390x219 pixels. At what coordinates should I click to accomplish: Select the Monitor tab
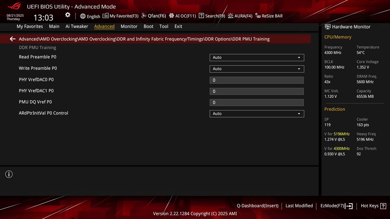tap(129, 26)
